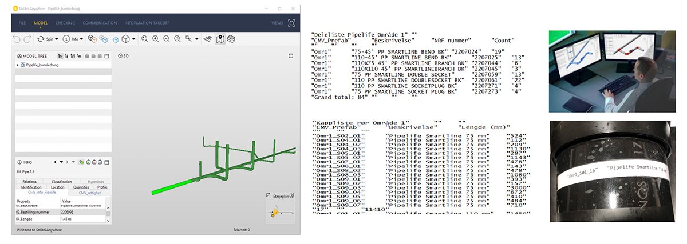Click the first cube component visibility icon
Image resolution: width=687 pixels, height=244 pixels.
(92, 39)
